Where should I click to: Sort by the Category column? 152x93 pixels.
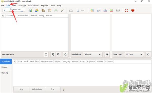[x=66, y=61]
